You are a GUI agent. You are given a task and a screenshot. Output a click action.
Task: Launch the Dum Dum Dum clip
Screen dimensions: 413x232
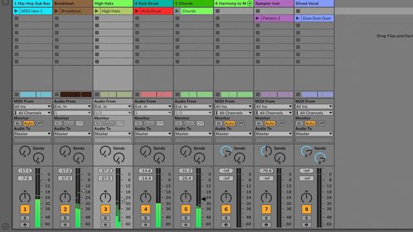(x=297, y=18)
